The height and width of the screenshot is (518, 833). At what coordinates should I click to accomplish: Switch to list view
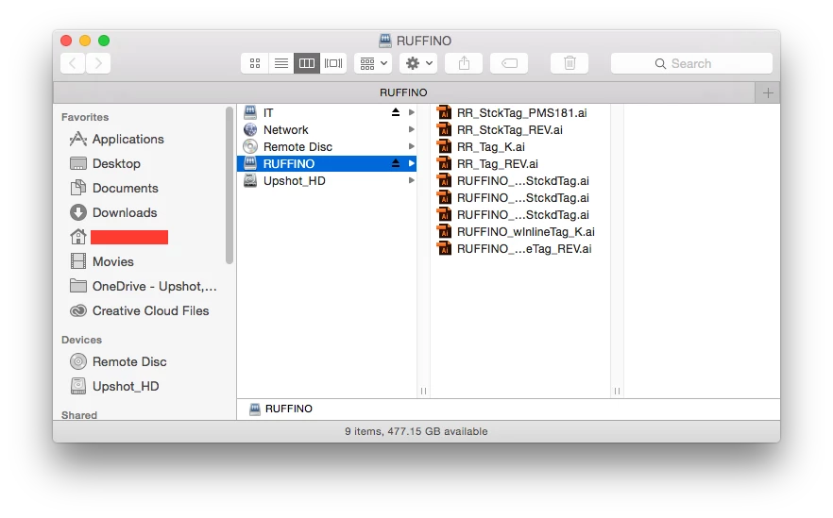coord(281,63)
